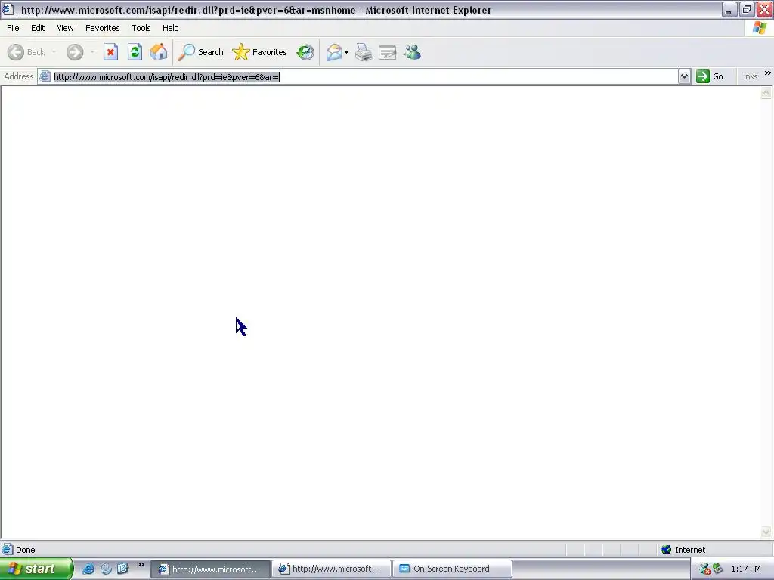Screen dimensions: 774x580
Task: Open the History clock icon
Action: (305, 52)
